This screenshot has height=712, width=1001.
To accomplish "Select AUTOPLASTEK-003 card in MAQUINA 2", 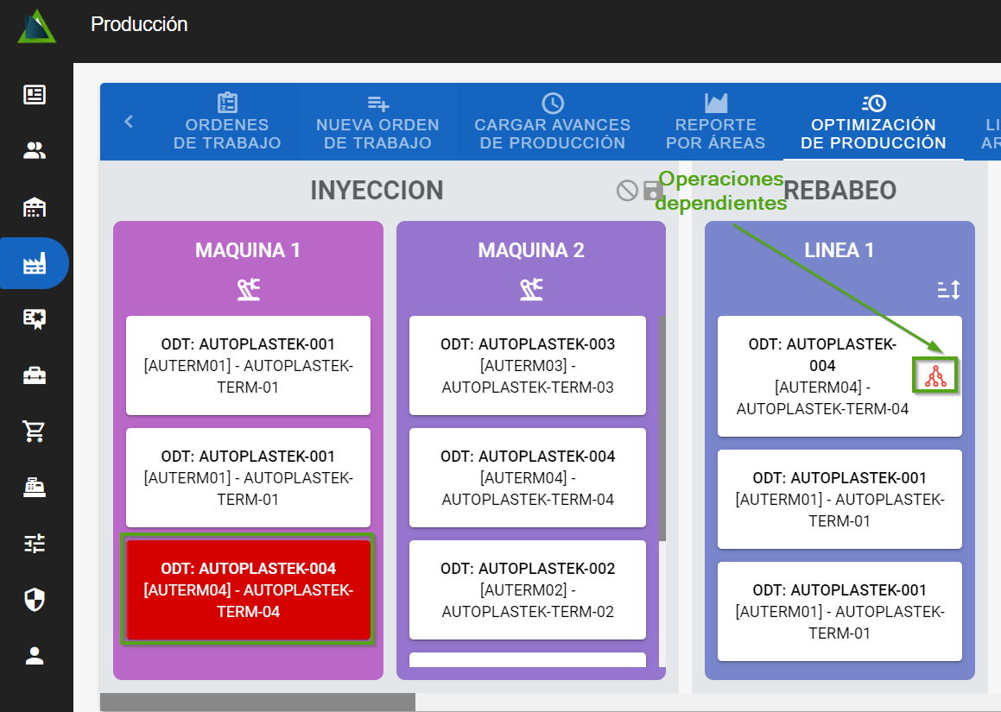I will tap(527, 365).
